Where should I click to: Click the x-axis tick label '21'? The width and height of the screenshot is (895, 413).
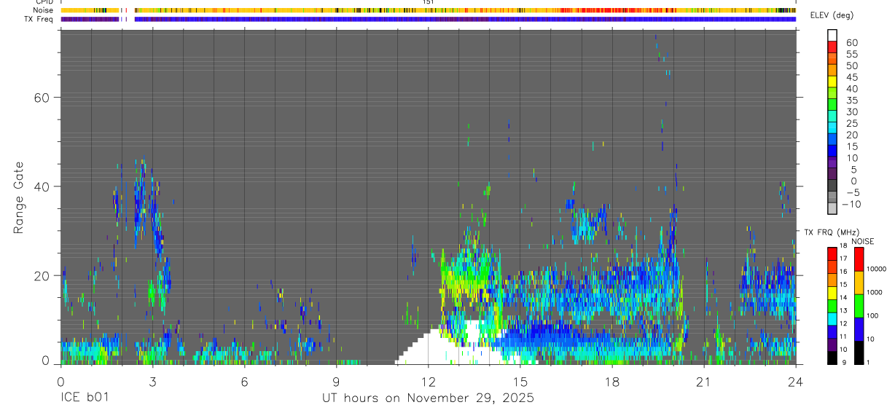tap(704, 381)
